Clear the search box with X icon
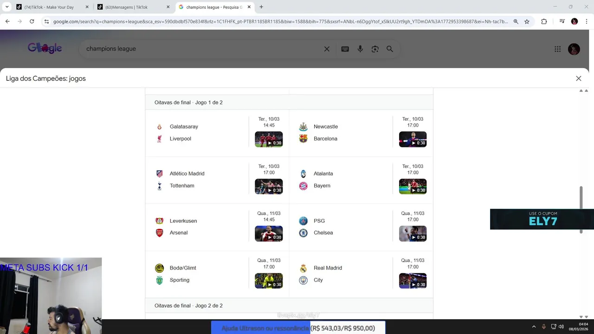594x334 pixels. 327,49
